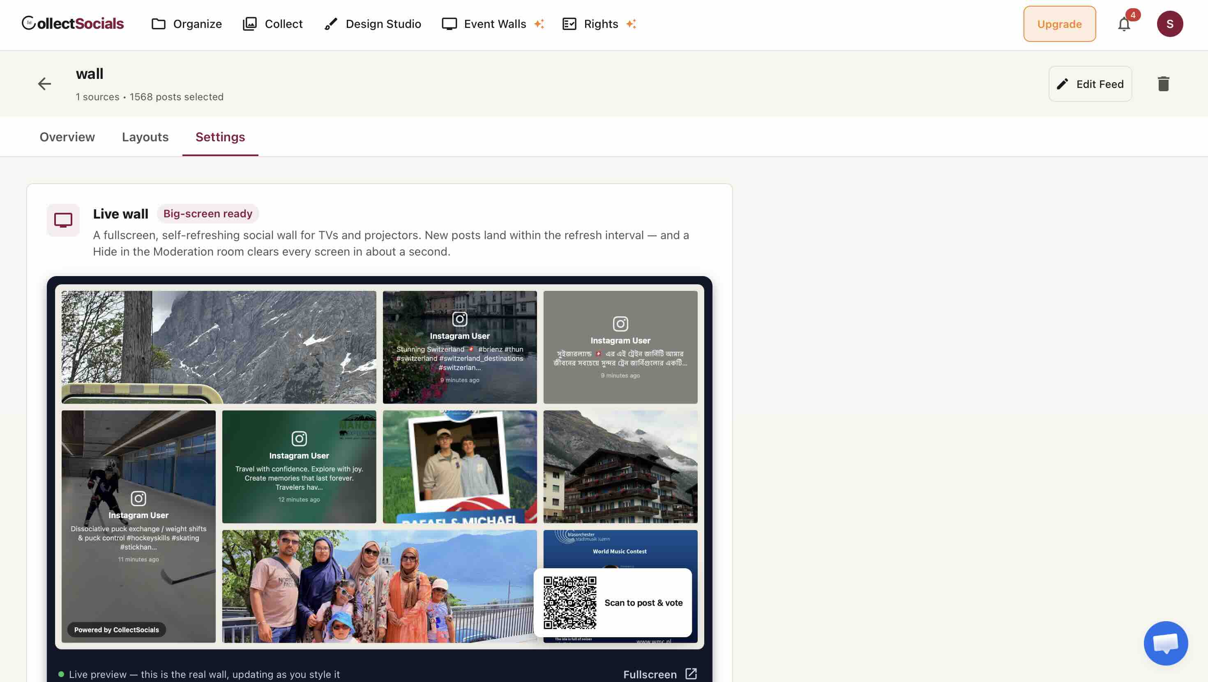The height and width of the screenshot is (682, 1208).
Task: Open the Organize menu
Action: (x=186, y=24)
